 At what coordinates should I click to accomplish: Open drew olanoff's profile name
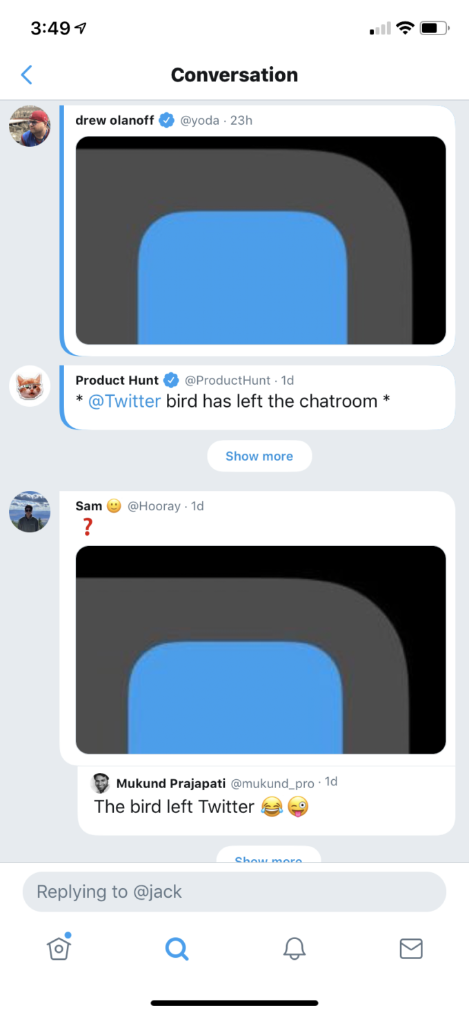tap(114, 121)
